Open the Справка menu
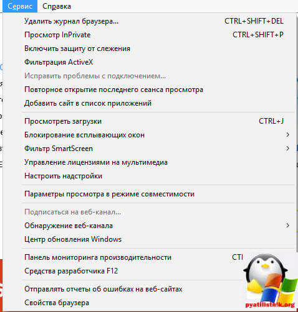Image resolution: width=298 pixels, height=312 pixels. [x=57, y=6]
